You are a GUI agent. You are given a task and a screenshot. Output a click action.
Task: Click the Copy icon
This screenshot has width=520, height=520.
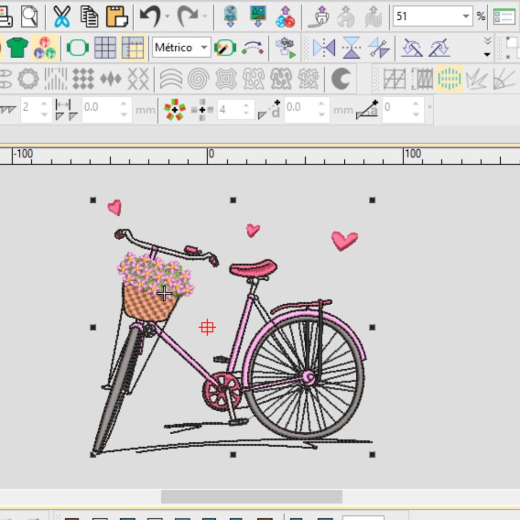point(89,16)
